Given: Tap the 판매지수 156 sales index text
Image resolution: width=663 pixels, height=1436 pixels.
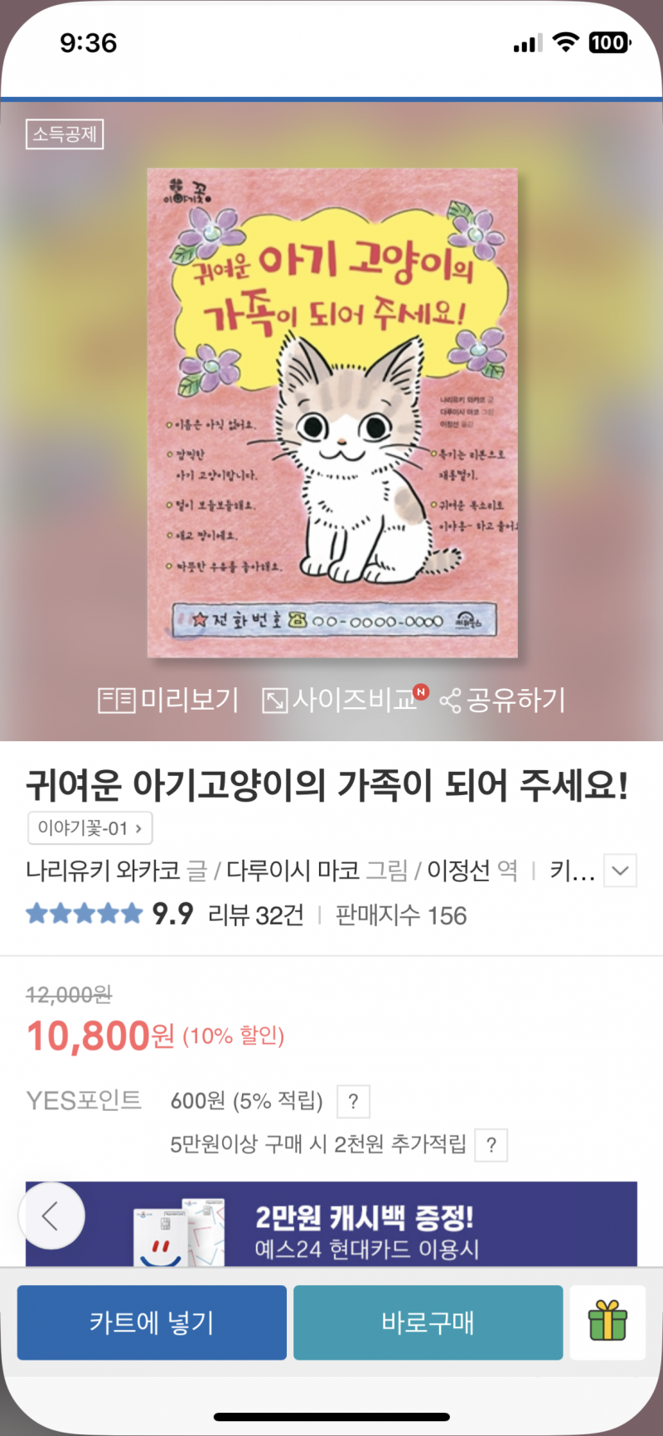Looking at the screenshot, I should pyautogui.click(x=401, y=915).
